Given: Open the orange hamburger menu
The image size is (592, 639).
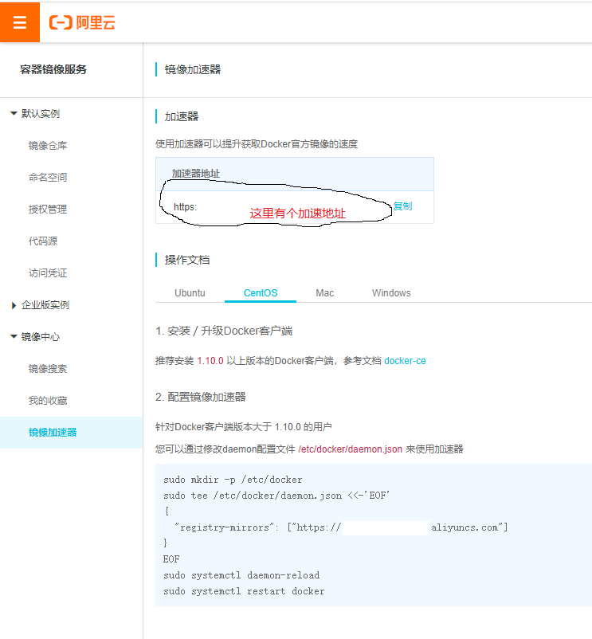Looking at the screenshot, I should (20, 22).
